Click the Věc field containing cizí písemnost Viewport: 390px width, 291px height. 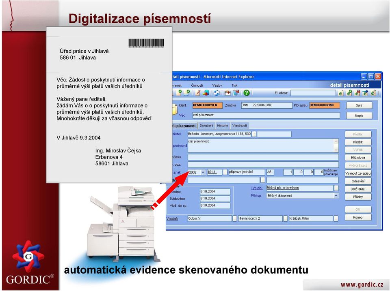(266, 116)
